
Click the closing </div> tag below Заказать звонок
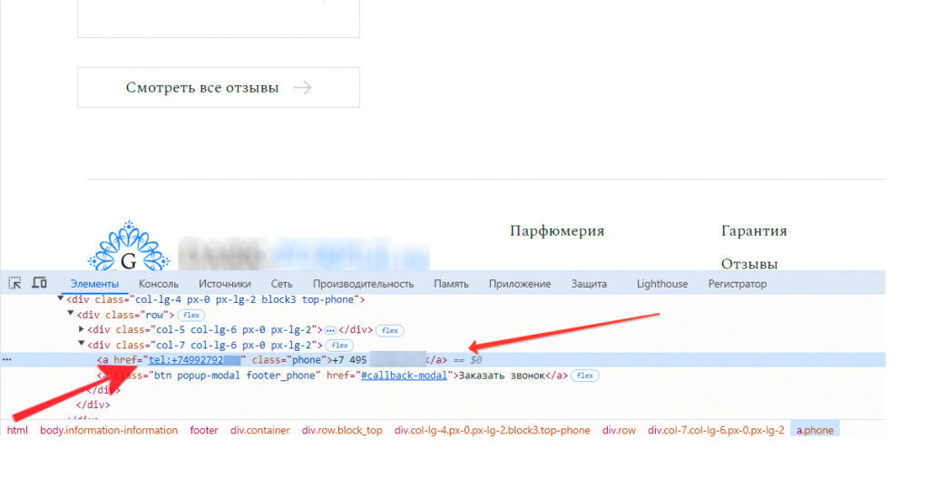[103, 390]
